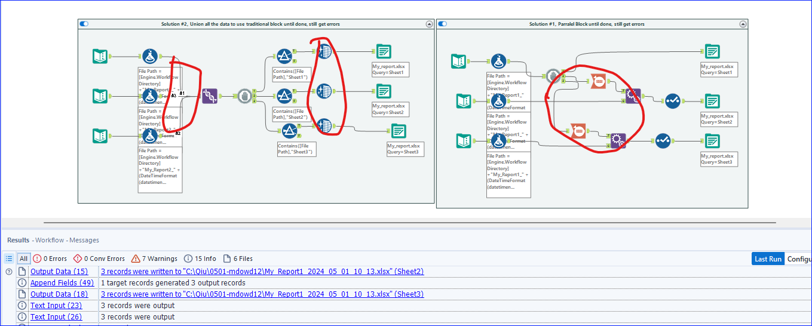Click the Select tool feeding the Sheet2 output in Solution #1
Screen dimensions: 812x326
(672, 100)
